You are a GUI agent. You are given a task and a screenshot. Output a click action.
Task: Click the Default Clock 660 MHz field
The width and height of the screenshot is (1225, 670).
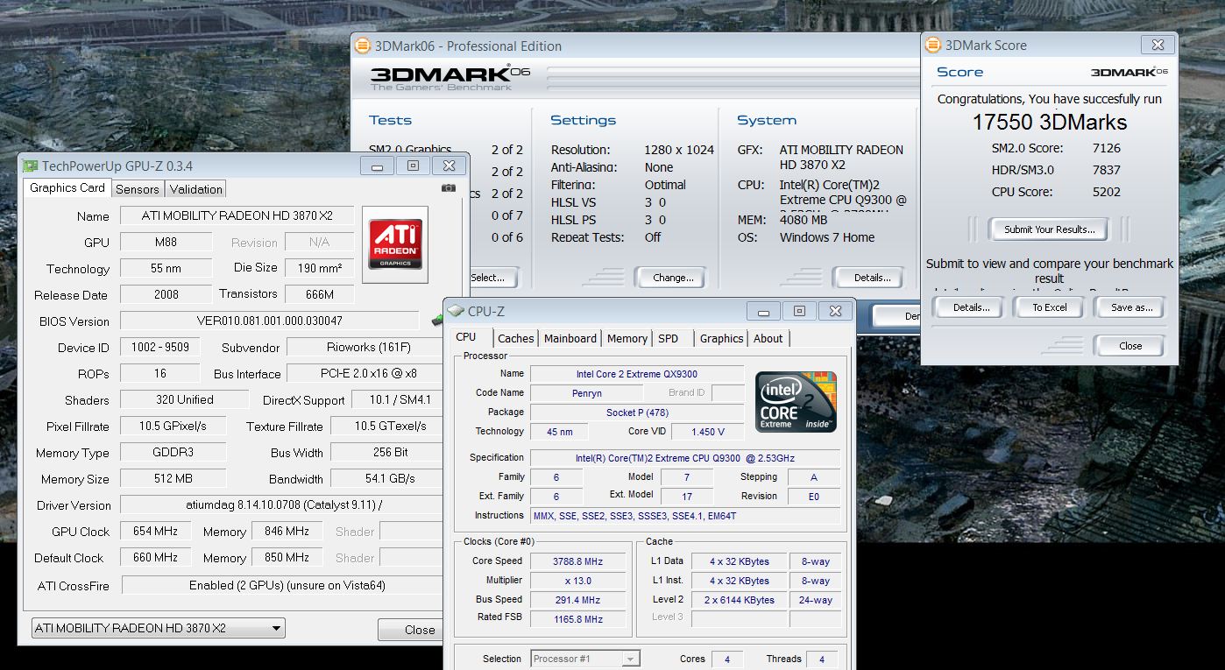pyautogui.click(x=155, y=557)
